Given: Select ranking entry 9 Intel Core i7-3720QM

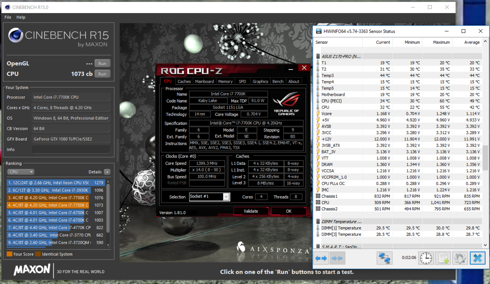Looking at the screenshot, I should click(x=56, y=243).
